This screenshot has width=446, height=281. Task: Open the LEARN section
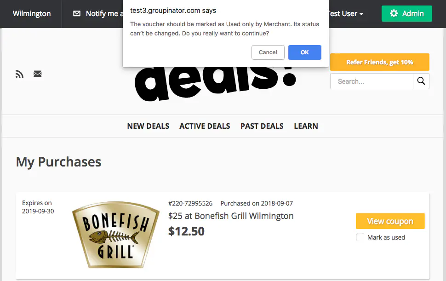coord(306,126)
